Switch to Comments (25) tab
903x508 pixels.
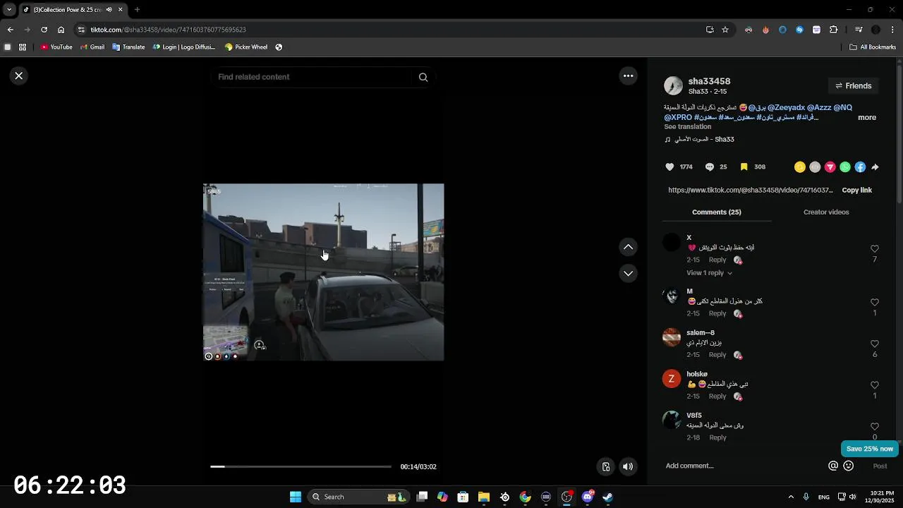[716, 212]
